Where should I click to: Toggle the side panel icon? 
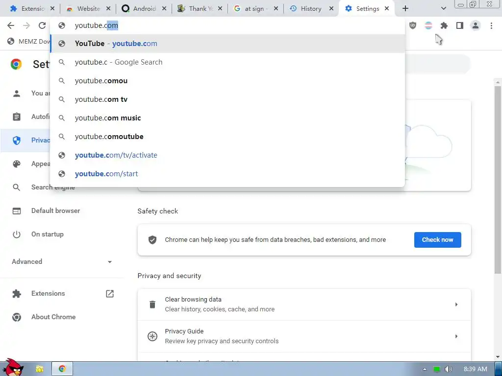pos(460,25)
